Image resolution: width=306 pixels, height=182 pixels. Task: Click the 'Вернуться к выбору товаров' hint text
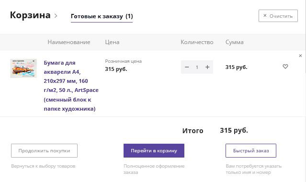coord(43,166)
